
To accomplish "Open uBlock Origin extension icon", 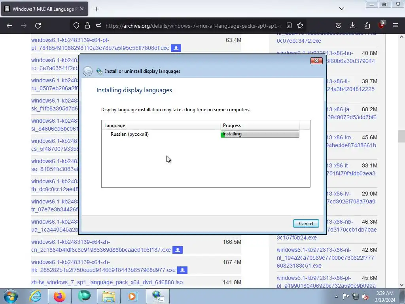I will pyautogui.click(x=381, y=25).
